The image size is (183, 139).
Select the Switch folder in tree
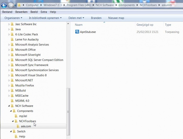tap(21, 131)
